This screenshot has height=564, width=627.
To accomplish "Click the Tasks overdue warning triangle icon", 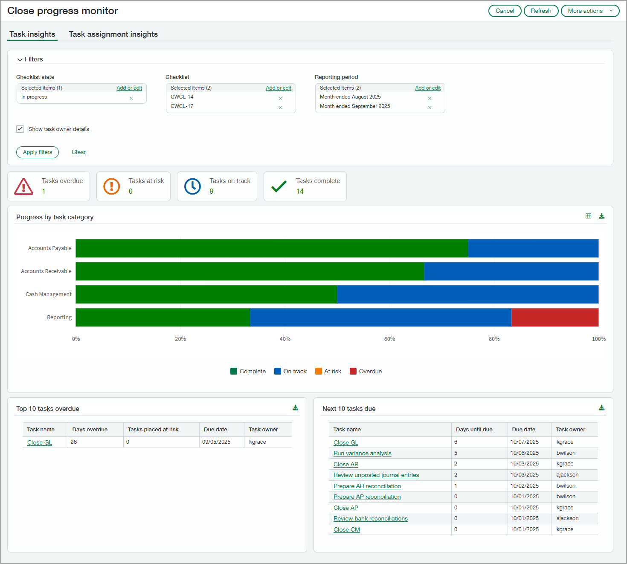I will [23, 186].
